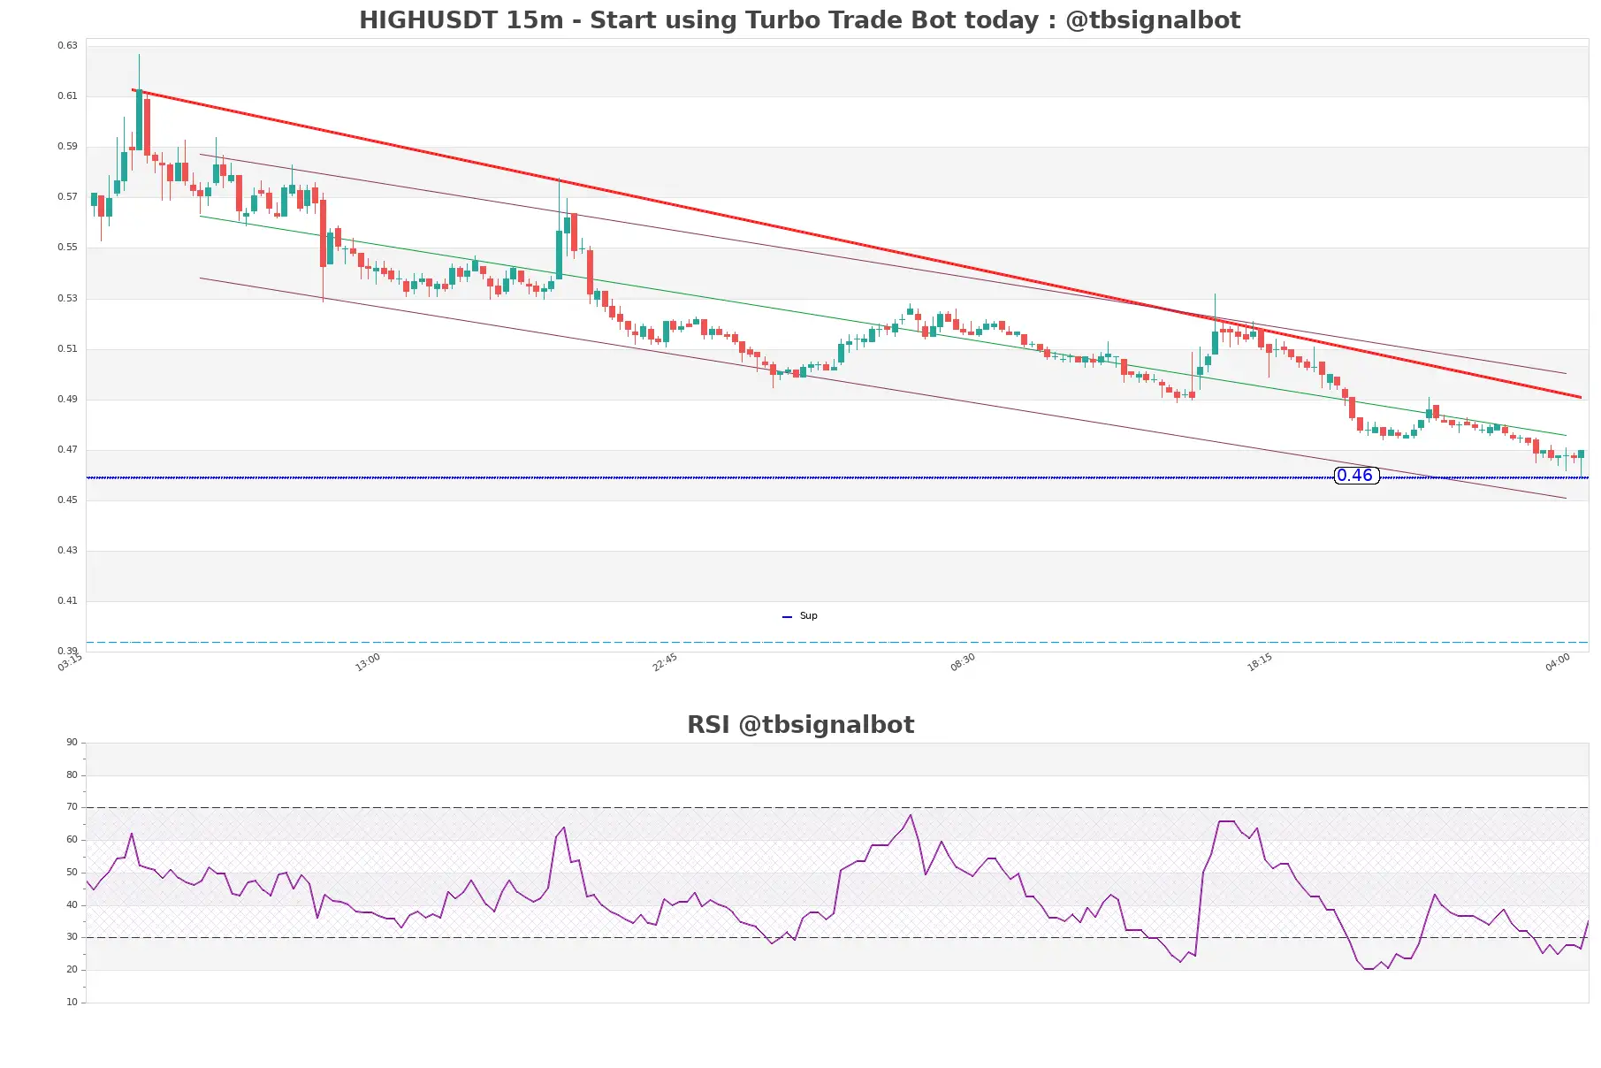Click the 0.43 price axis label

coord(67,550)
